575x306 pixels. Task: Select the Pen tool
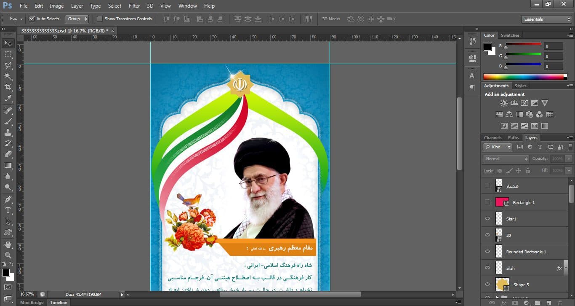pyautogui.click(x=8, y=199)
